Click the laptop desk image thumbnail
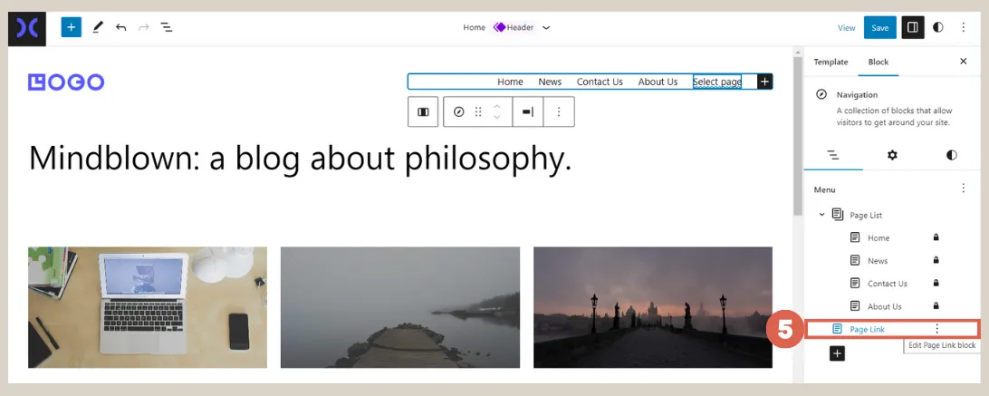 [x=148, y=307]
